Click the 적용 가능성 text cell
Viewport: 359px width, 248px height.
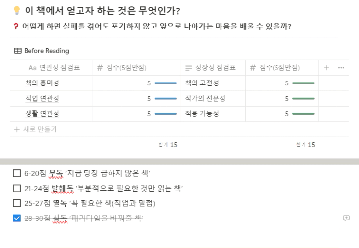pos(213,114)
